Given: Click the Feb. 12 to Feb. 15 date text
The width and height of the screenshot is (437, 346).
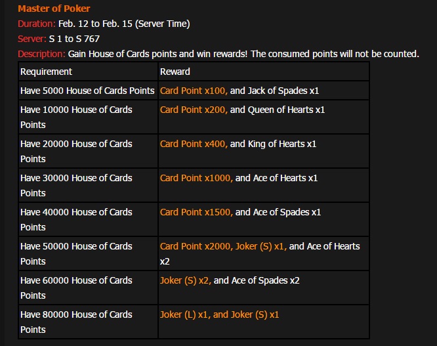Looking at the screenshot, I should [124, 24].
